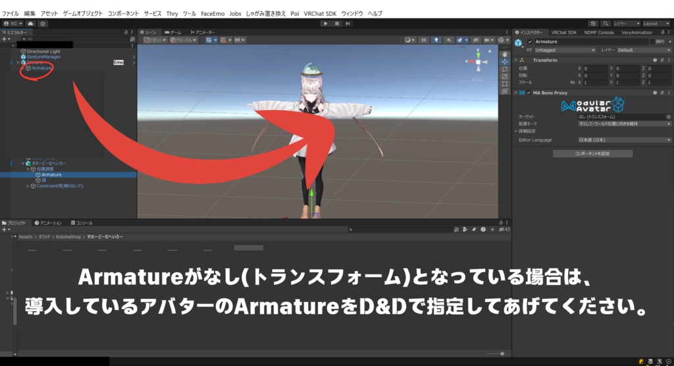
Task: Disable the MA Bone Proxy component checkbox
Action: coord(529,93)
